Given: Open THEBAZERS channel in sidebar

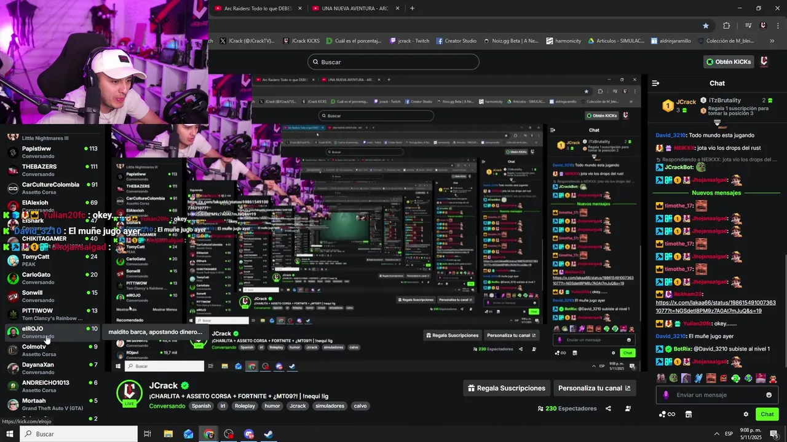Looking at the screenshot, I should click(52, 170).
